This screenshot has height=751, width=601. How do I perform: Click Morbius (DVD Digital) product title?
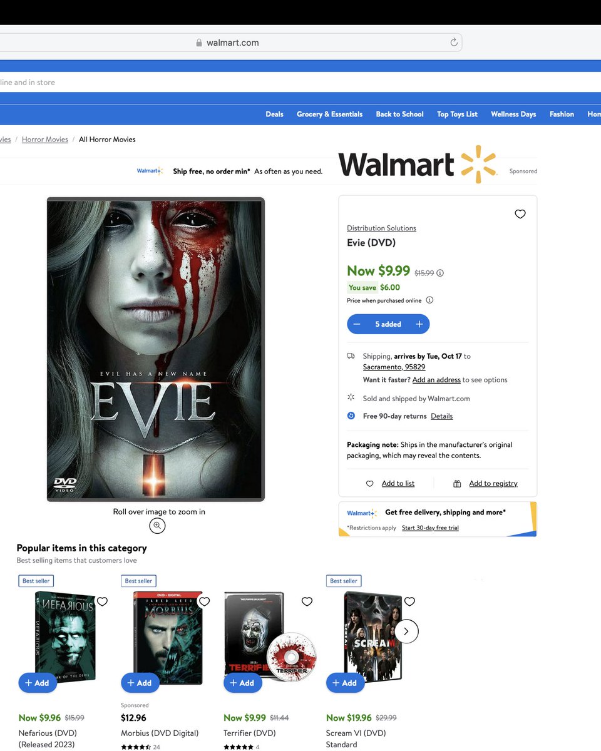tap(160, 733)
